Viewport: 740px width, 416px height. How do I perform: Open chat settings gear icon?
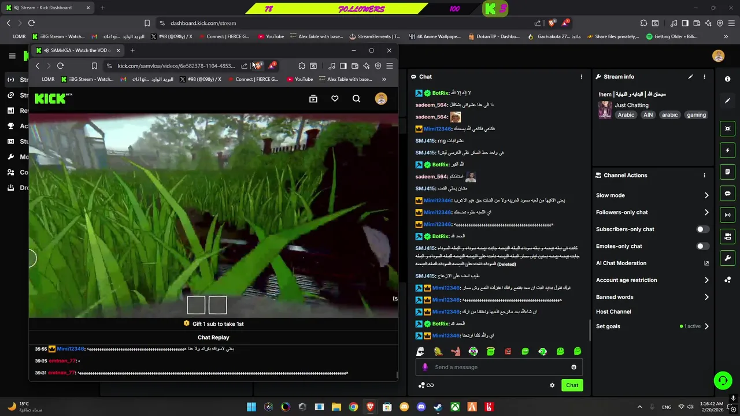click(x=552, y=385)
